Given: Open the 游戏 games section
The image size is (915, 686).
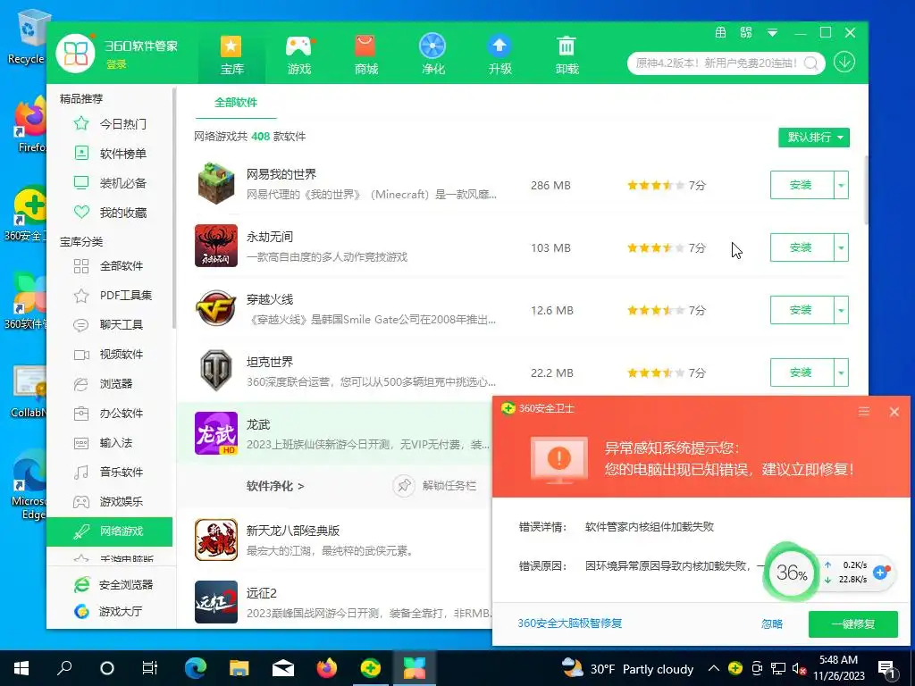Looking at the screenshot, I should (298, 55).
